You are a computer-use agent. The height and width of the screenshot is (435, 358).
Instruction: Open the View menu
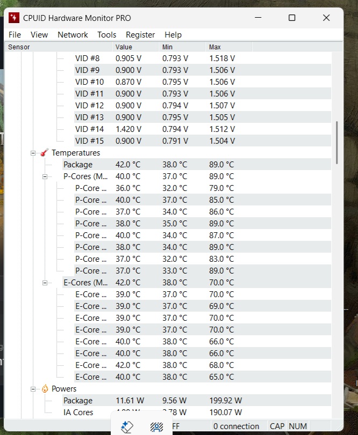point(39,35)
